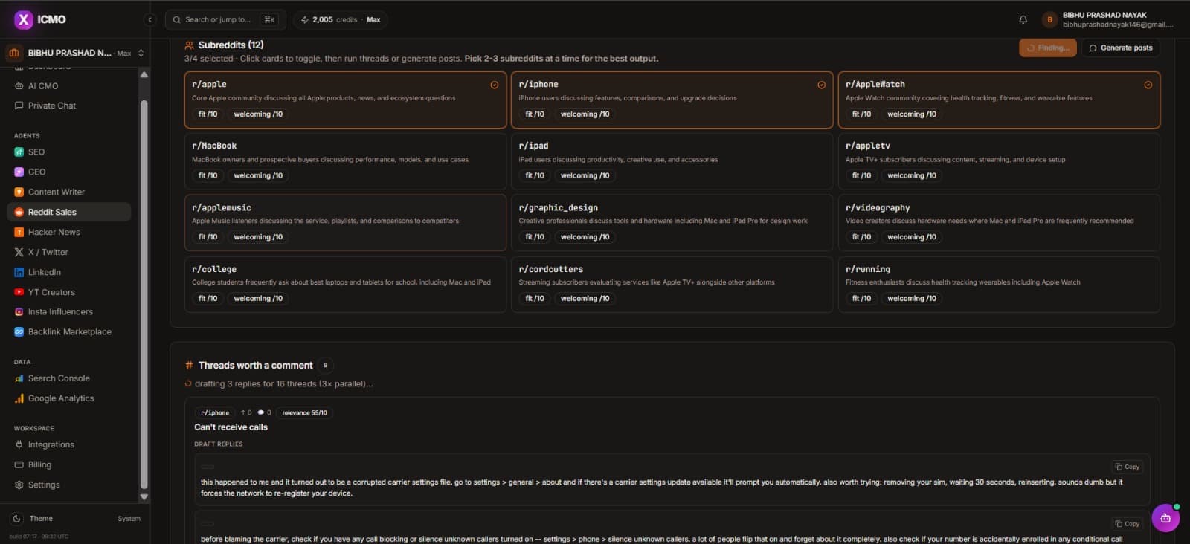Click the Insta Influencers icon
This screenshot has width=1190, height=544.
19,312
